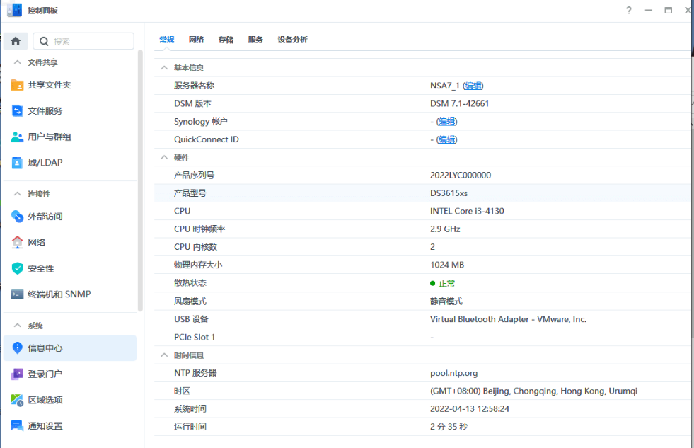
Task: Select the NTP server pool.ntp.org
Action: coord(453,373)
